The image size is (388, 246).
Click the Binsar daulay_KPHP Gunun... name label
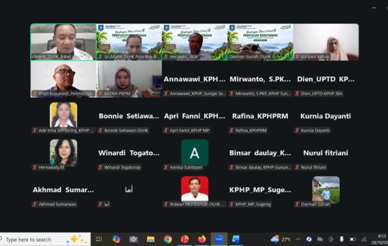click(263, 167)
